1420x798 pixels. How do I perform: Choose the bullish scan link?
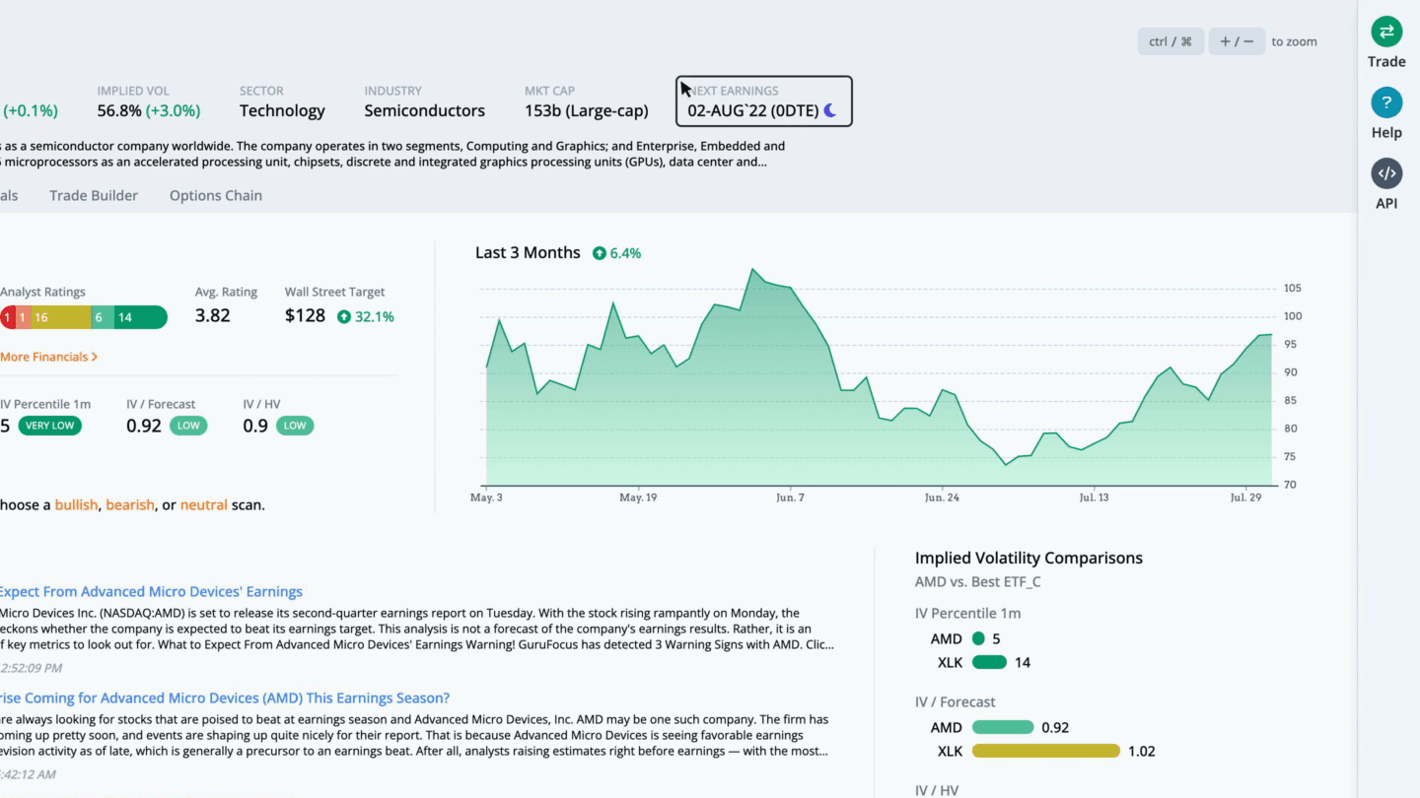click(x=76, y=504)
